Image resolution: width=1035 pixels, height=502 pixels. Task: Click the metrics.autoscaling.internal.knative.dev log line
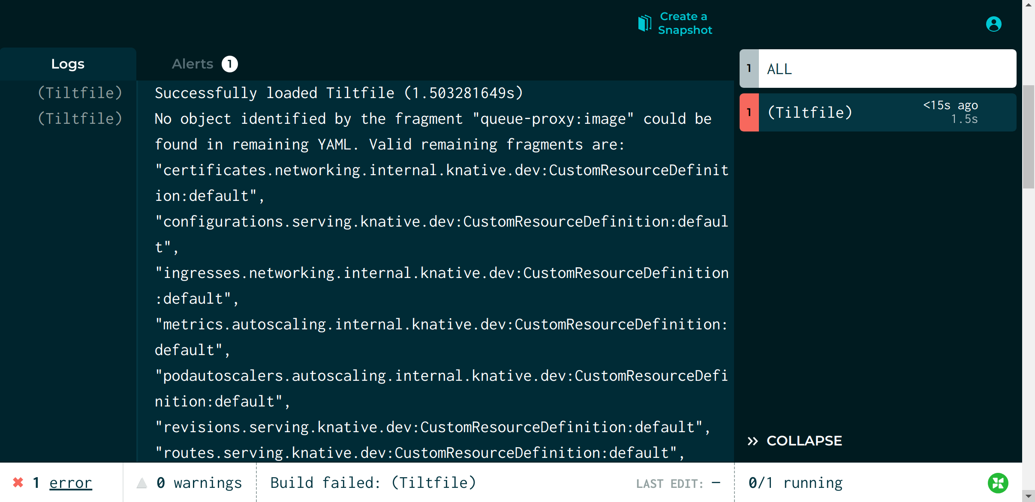click(x=442, y=337)
